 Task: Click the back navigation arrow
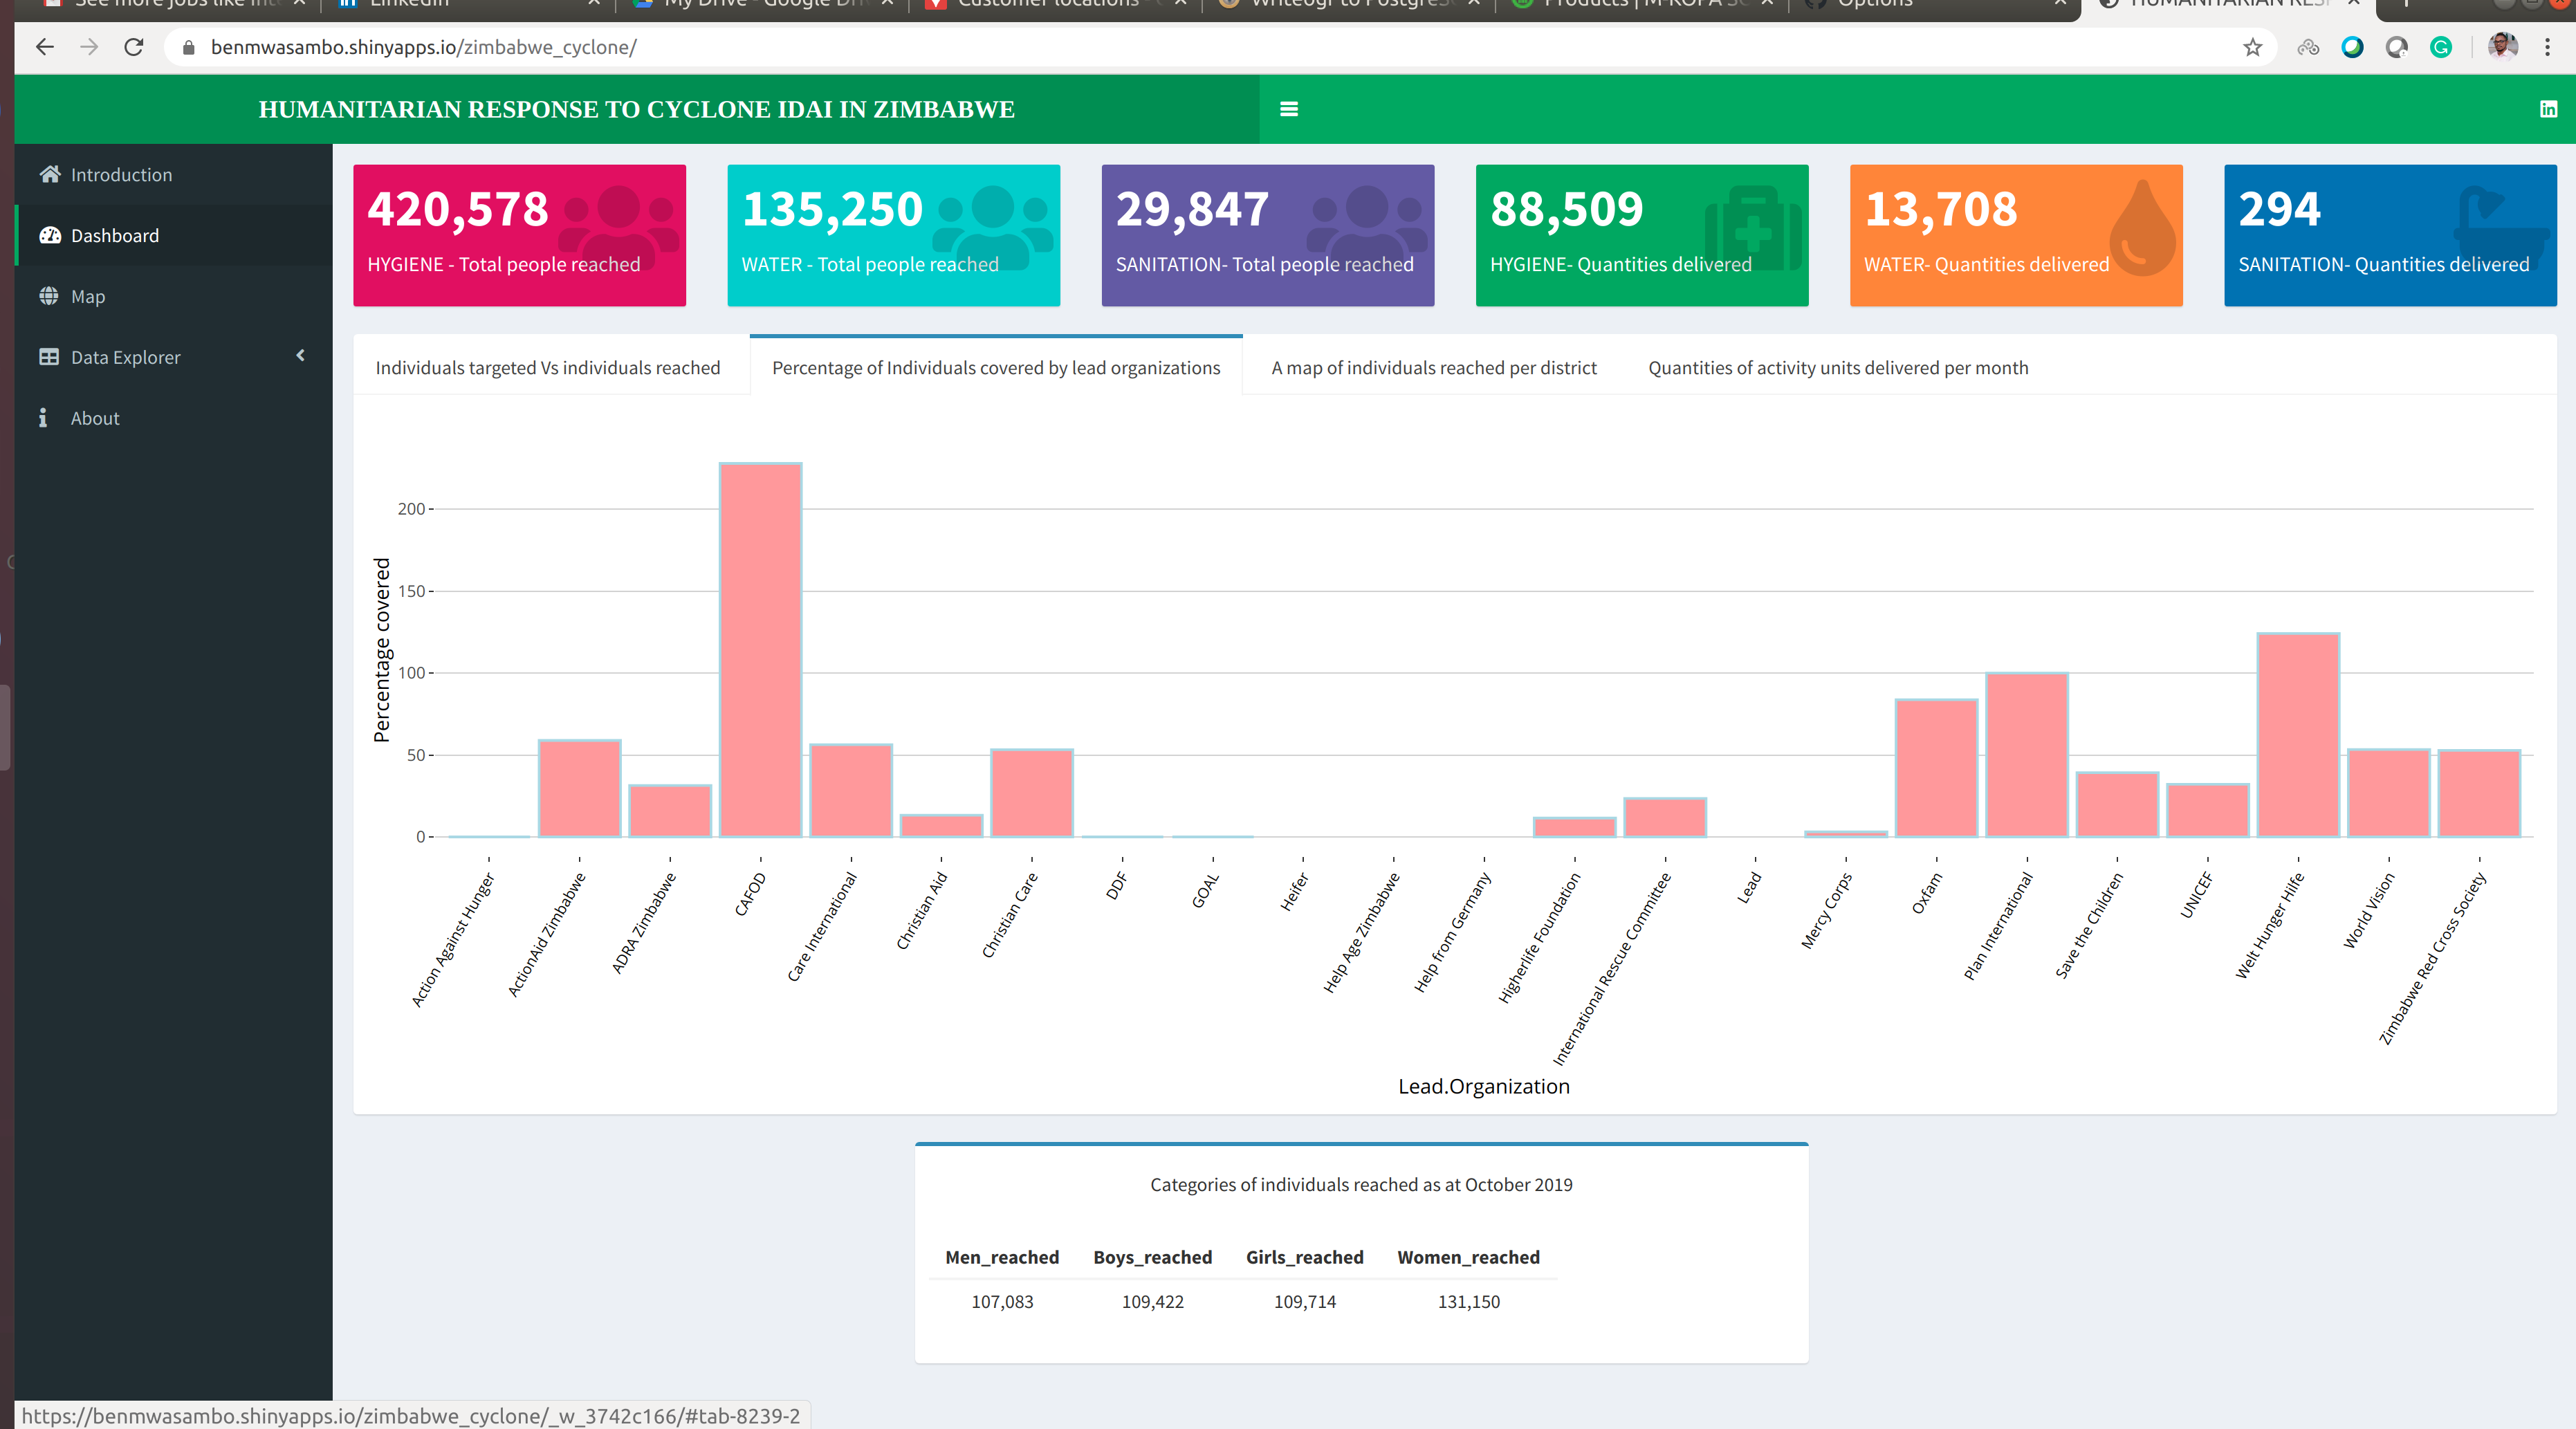(45, 47)
